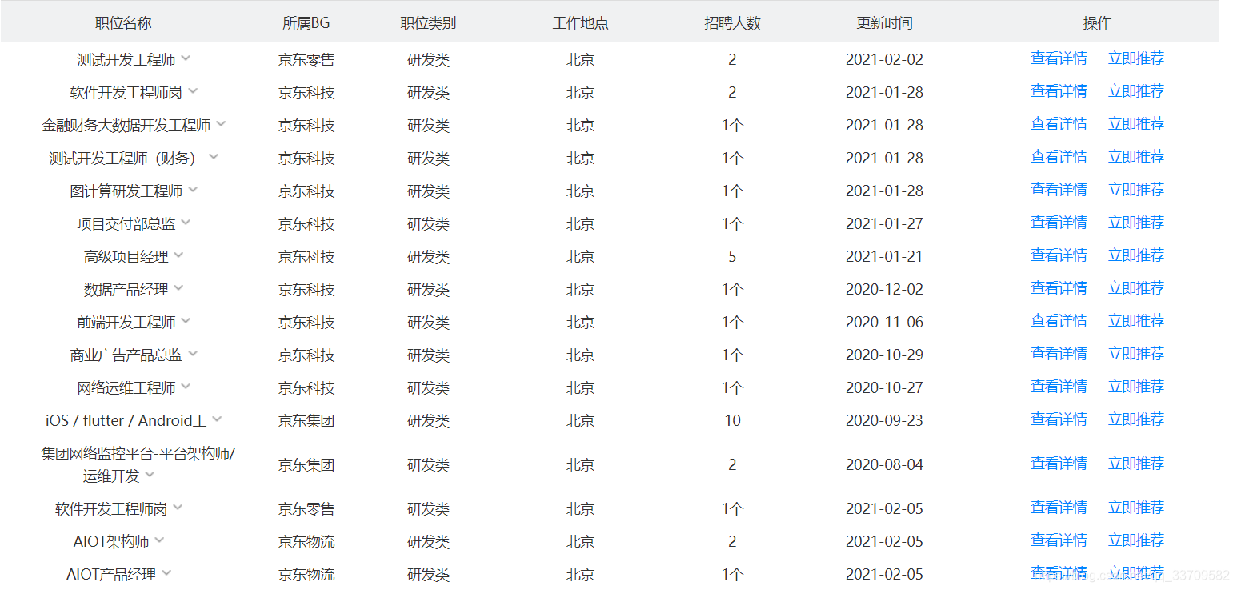The width and height of the screenshot is (1237, 590).
Task: Click the 集团网络监控平台-平台架构师/ job title
Action: 138,454
